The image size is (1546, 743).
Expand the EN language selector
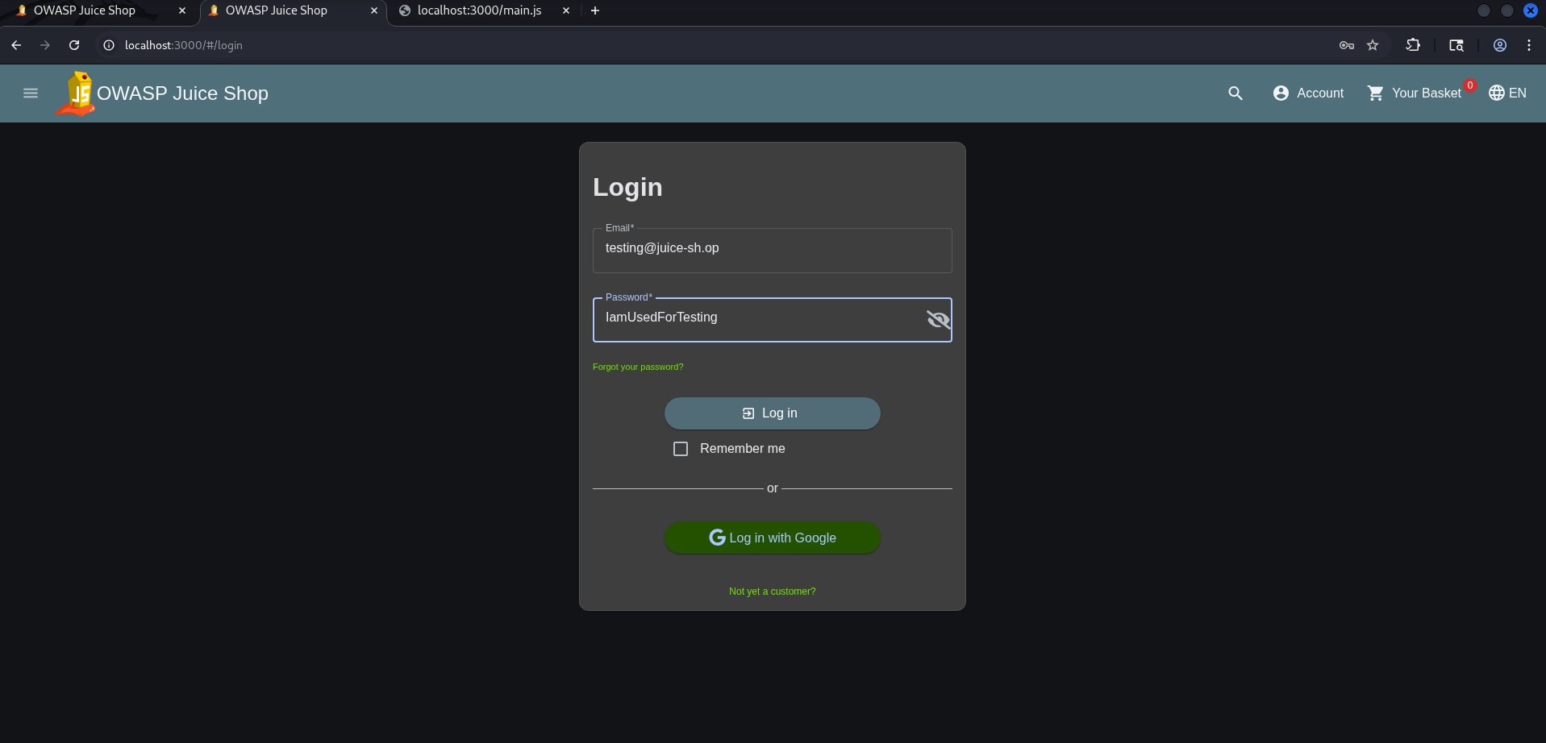1507,93
